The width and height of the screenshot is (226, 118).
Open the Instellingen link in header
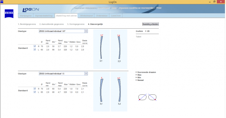click(103, 8)
